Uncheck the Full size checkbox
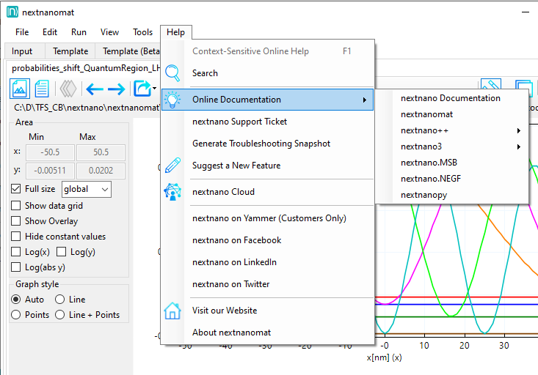Screen dimensions: 538x375 pos(16,189)
